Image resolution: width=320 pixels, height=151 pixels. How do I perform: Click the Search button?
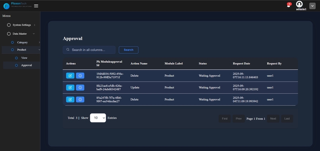(128, 50)
